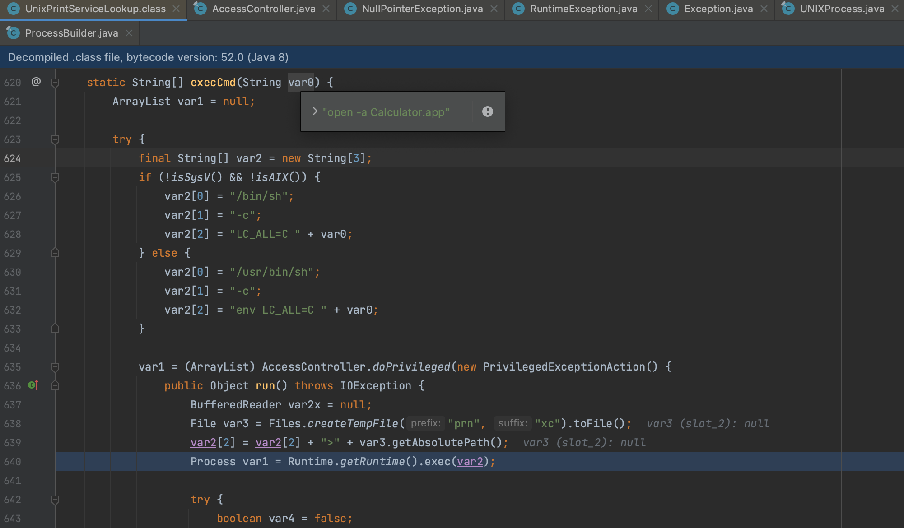904x528 pixels.
Task: Click line number 640 in the gutter
Action: (x=12, y=462)
